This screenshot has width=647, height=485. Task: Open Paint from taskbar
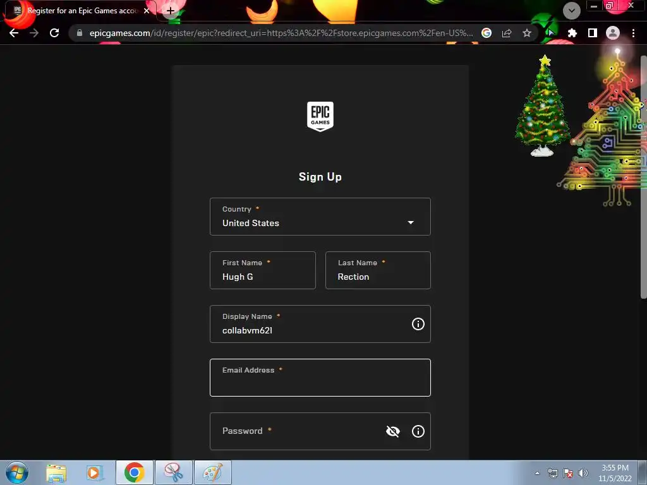tap(212, 472)
